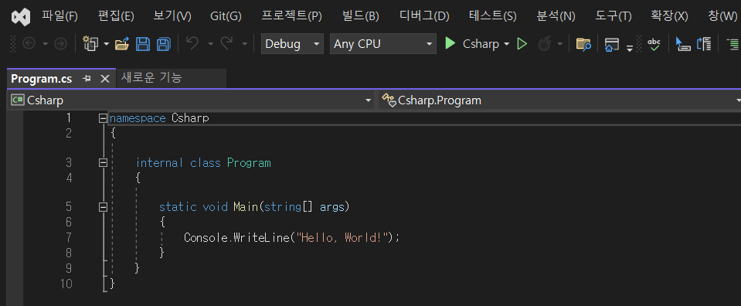Image resolution: width=741 pixels, height=306 pixels.
Task: Click the word namespace on line 1
Action: point(138,118)
